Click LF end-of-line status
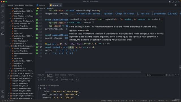Screen dimensions: 181x102 [x=135, y=101]
